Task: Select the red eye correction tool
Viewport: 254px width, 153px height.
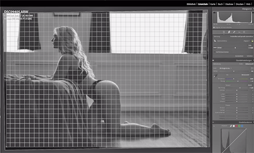Action: 239,32
